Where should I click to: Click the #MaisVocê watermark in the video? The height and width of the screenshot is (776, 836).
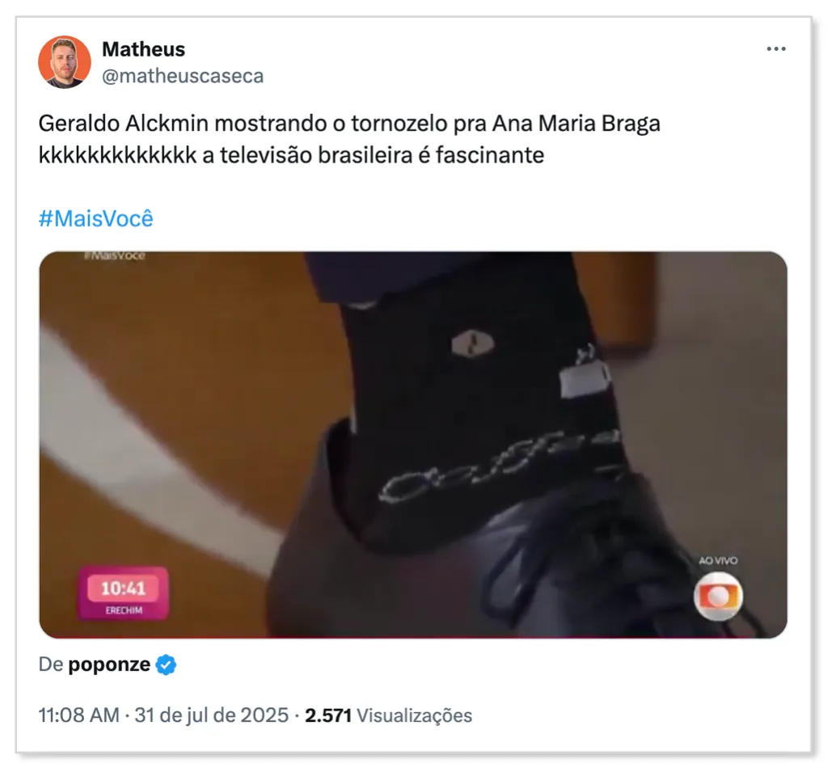click(115, 255)
